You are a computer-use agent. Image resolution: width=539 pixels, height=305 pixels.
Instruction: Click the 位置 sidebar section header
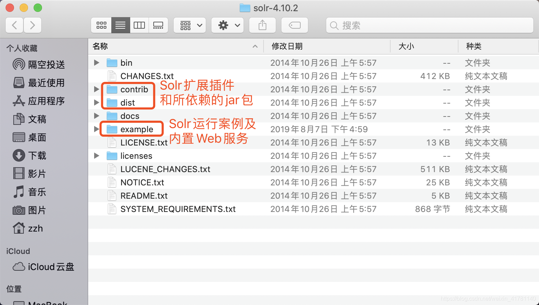14,289
